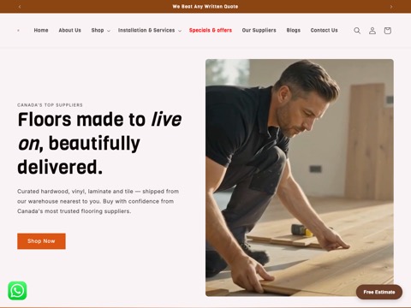This screenshot has width=411, height=308.
Task: Click 'CANADA'S TOP SUPPLIERS' caption
Action: [50, 105]
